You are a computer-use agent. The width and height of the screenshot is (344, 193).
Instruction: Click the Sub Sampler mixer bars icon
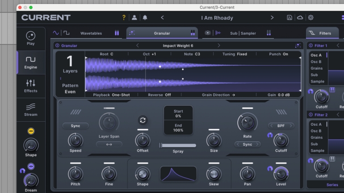pyautogui.click(x=268, y=33)
